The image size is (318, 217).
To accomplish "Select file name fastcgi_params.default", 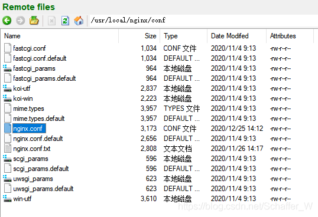I will click(x=44, y=78).
